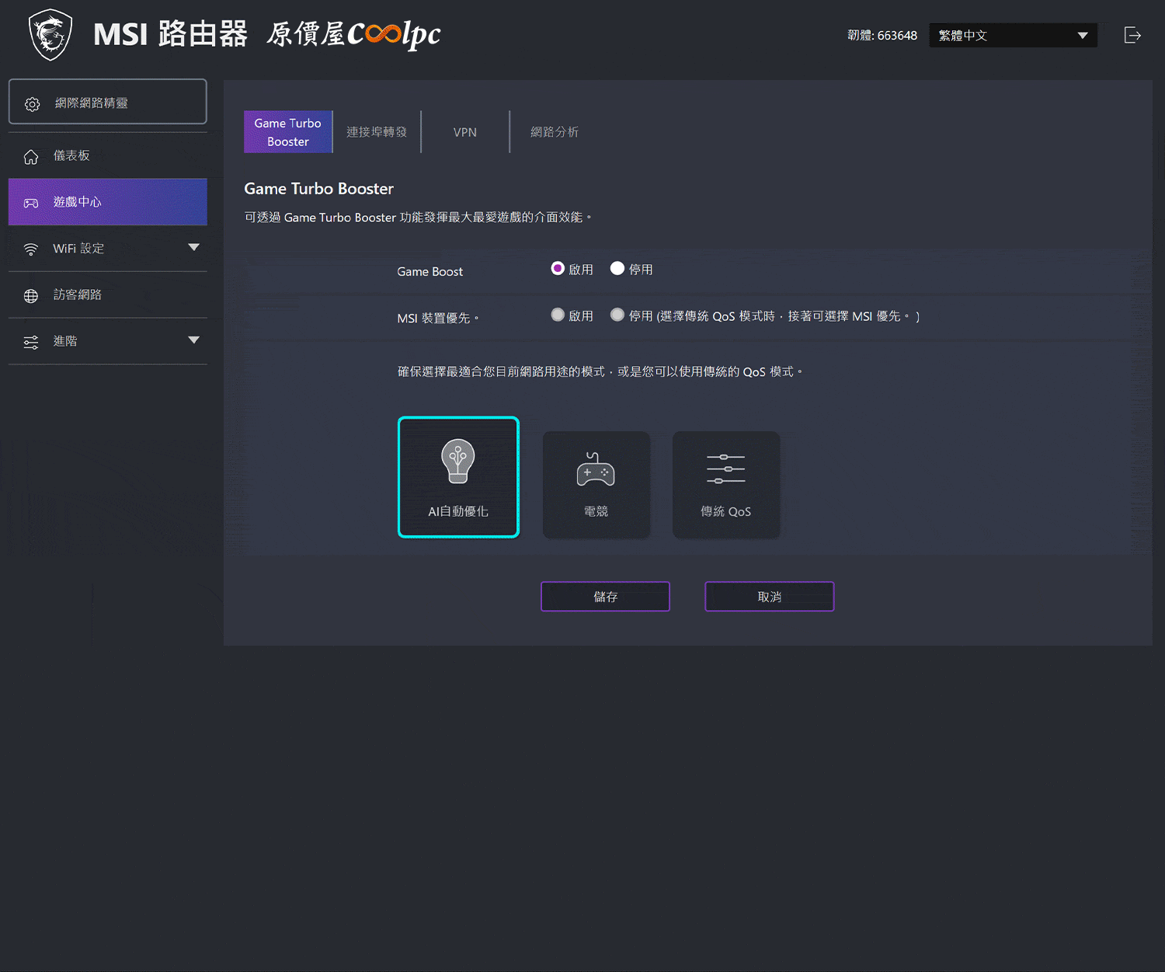Click the WiFi signal icon in sidebar
Screen dimensions: 1165x972
click(x=31, y=249)
